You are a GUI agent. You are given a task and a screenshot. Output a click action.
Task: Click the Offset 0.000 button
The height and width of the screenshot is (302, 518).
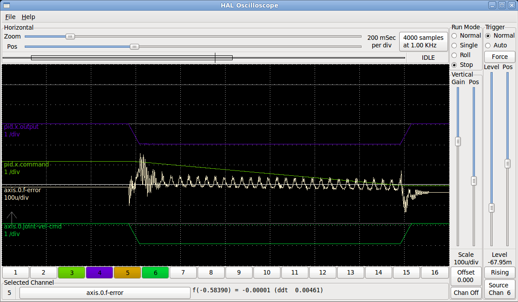[466, 276]
